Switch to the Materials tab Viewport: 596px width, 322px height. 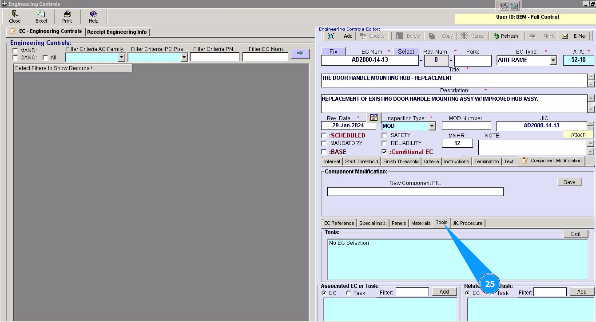pyautogui.click(x=421, y=223)
